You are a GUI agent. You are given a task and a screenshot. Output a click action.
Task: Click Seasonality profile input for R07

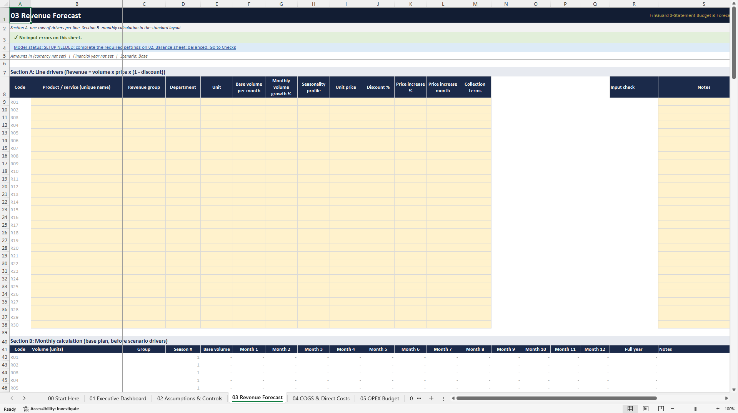(x=313, y=148)
